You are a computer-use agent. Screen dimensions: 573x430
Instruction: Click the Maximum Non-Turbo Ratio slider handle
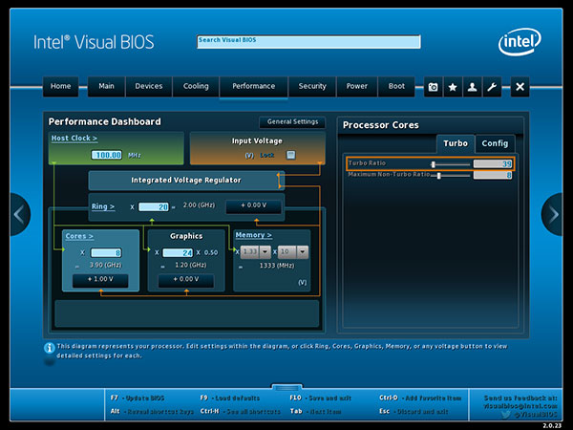439,176
